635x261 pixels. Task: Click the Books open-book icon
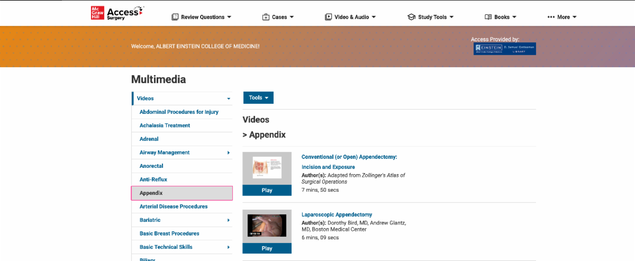(x=488, y=17)
